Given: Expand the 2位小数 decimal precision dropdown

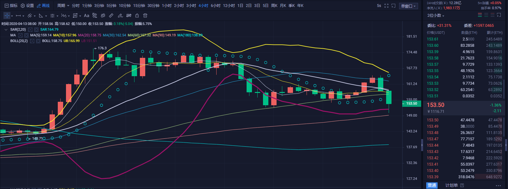Looking at the screenshot, I should pyautogui.click(x=436, y=15).
